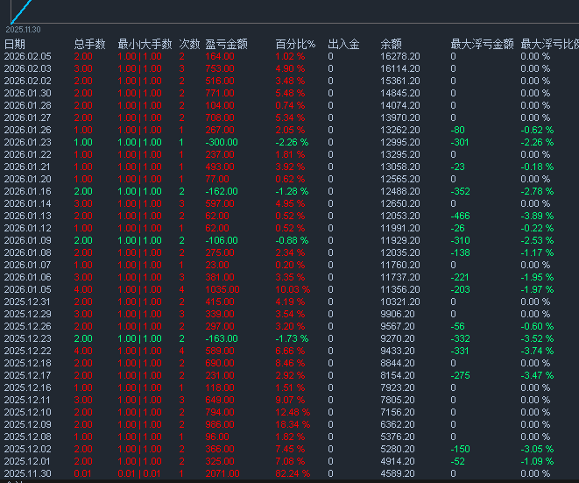Click the 最大浮亏金额 column header

click(482, 44)
